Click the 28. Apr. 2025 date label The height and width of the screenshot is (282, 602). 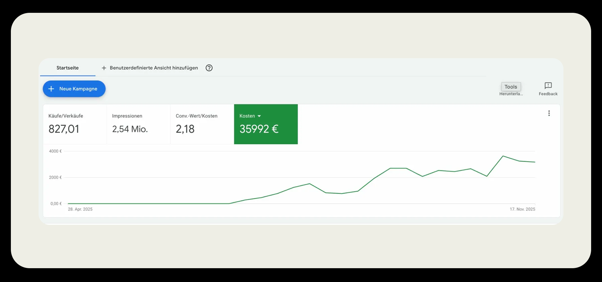coord(80,209)
